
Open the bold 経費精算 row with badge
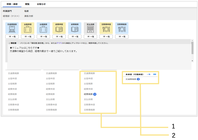tap(88, 94)
